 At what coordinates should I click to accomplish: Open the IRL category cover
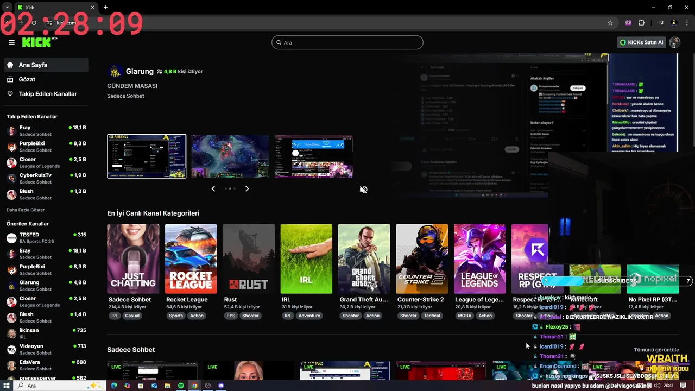pos(306,259)
